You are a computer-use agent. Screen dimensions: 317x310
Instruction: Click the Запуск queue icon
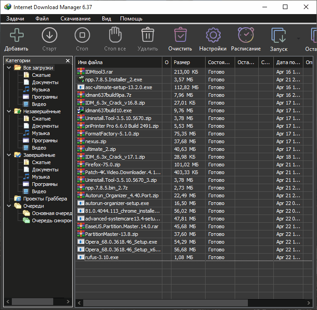pyautogui.click(x=279, y=35)
